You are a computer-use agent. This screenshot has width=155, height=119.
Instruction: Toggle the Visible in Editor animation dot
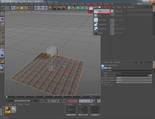[103, 78]
